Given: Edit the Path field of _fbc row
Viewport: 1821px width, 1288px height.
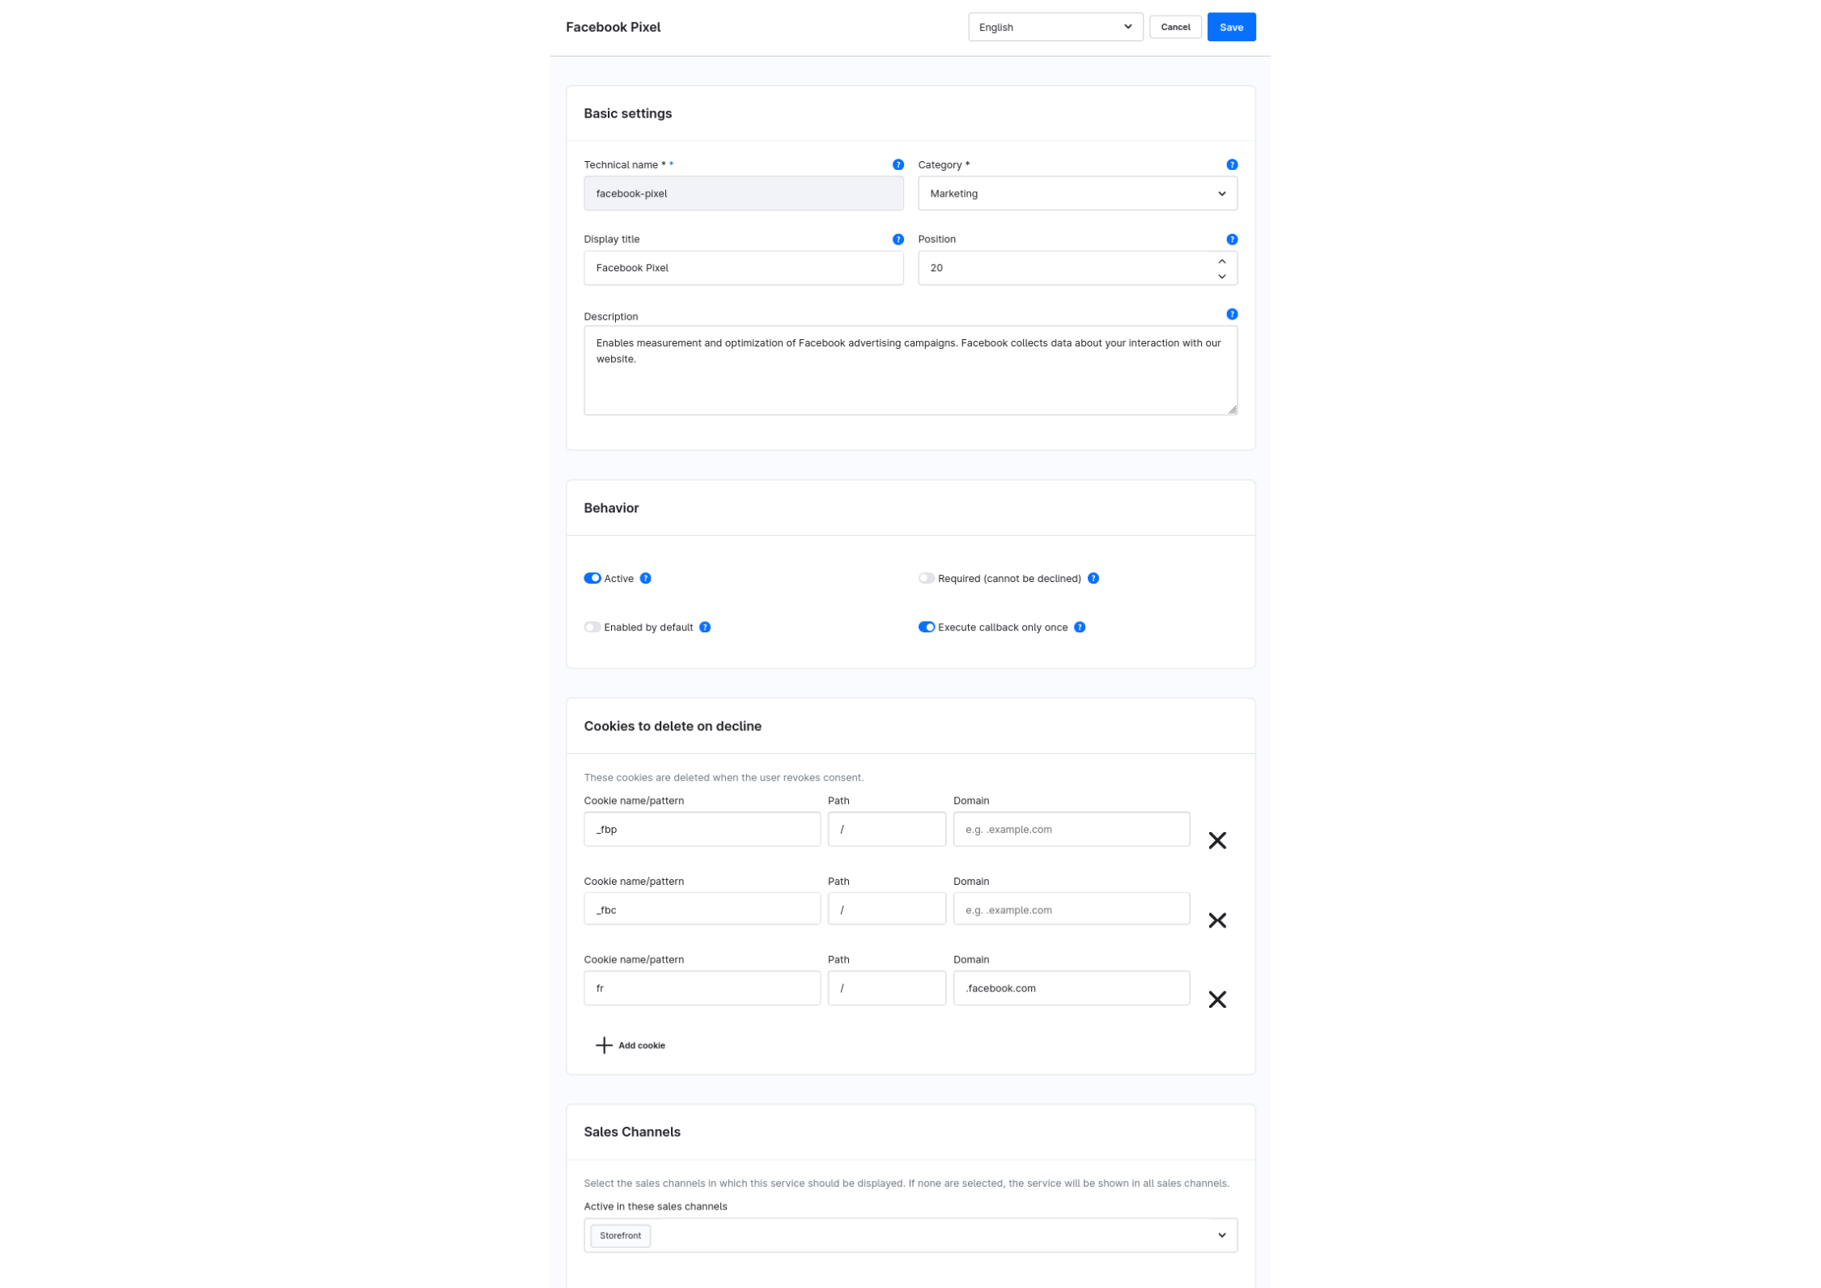Looking at the screenshot, I should click(886, 910).
